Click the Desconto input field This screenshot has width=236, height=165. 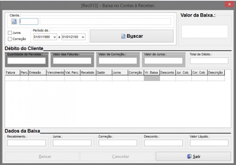[x=163, y=143]
